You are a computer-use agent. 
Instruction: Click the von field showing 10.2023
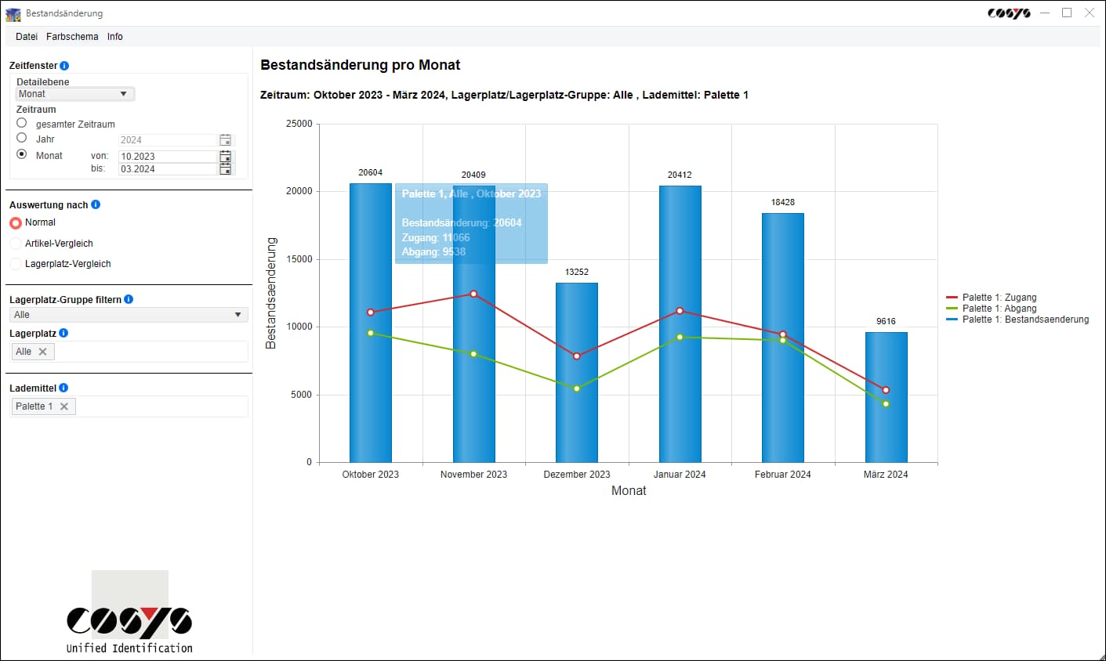click(x=167, y=157)
